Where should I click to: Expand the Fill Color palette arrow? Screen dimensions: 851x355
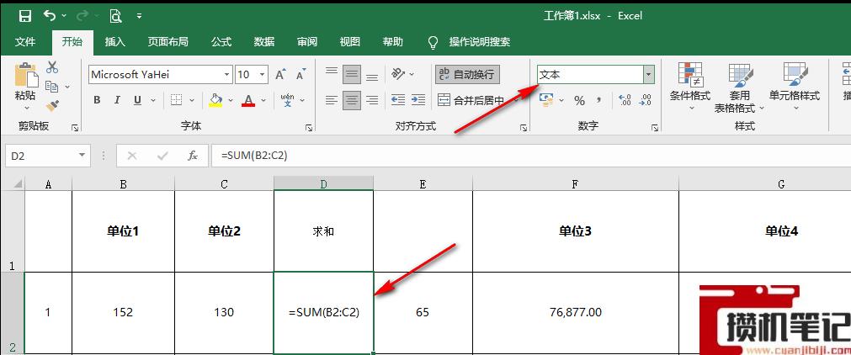pos(231,100)
